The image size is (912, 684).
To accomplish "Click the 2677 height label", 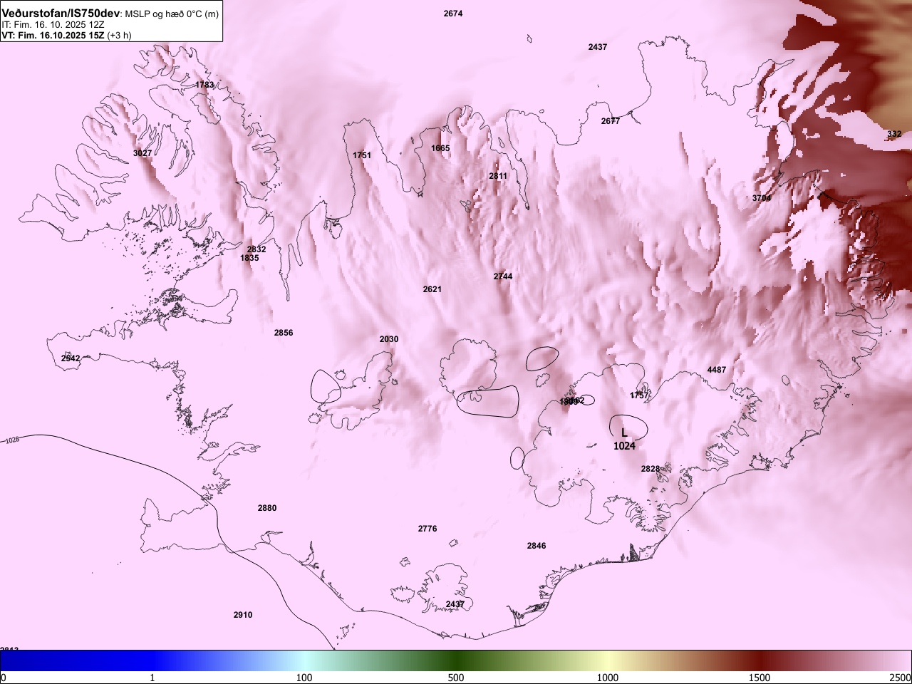I will [611, 121].
